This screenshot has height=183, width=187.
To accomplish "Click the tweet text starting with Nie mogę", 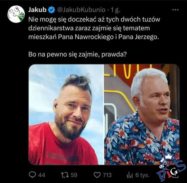I will [x=94, y=28].
